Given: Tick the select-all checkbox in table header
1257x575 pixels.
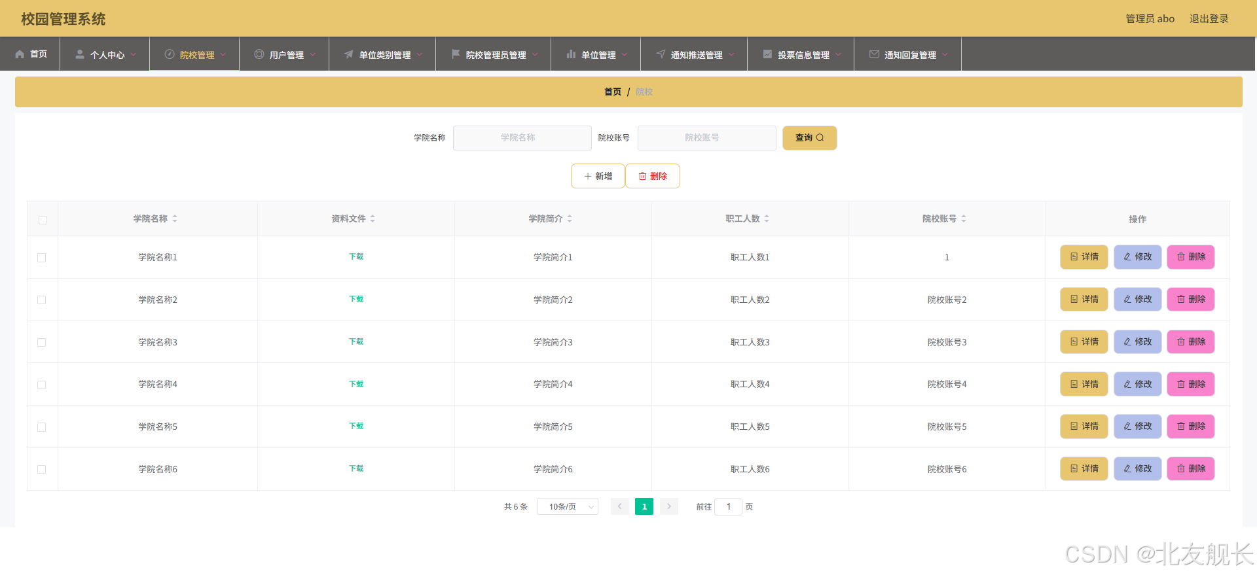Looking at the screenshot, I should [x=43, y=220].
